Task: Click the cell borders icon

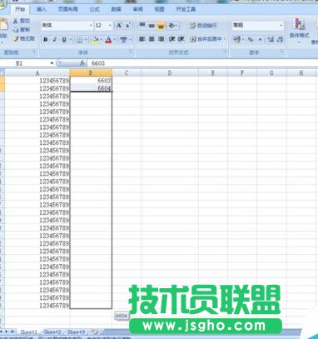Action: pyautogui.click(x=79, y=40)
